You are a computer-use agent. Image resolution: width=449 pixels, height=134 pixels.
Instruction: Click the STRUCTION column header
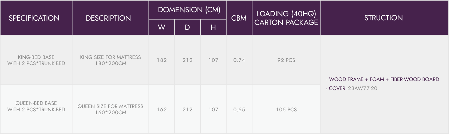[x=384, y=18]
